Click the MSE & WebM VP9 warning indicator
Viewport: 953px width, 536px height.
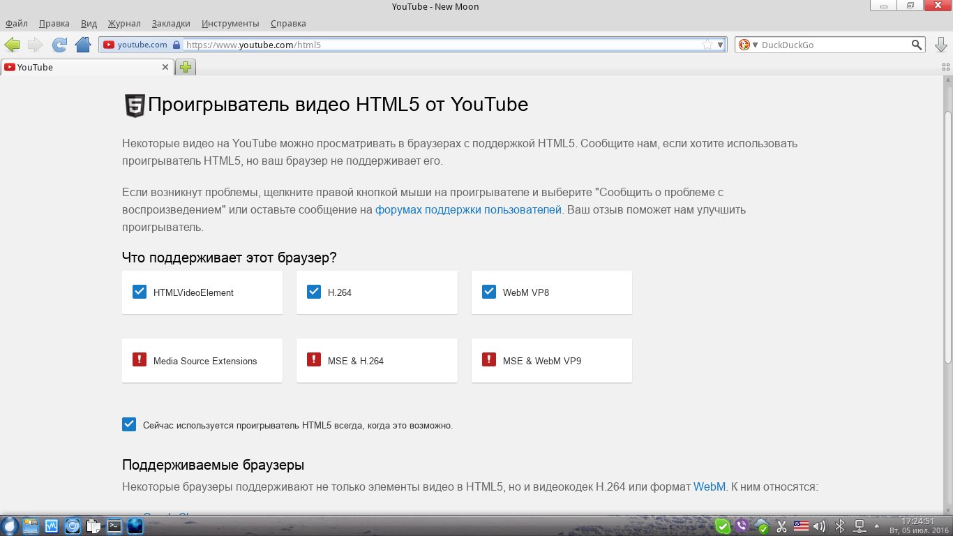[488, 360]
